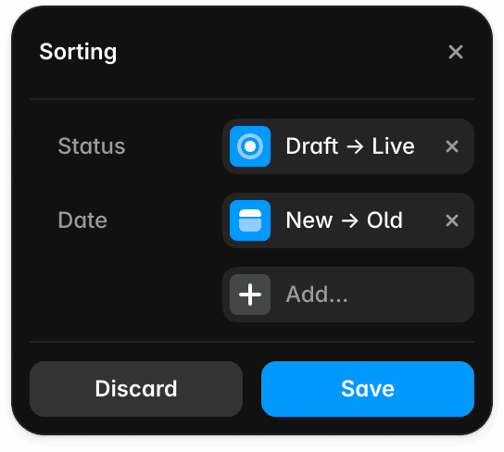504x452 pixels.
Task: Click the blue Status circle icon
Action: (250, 146)
